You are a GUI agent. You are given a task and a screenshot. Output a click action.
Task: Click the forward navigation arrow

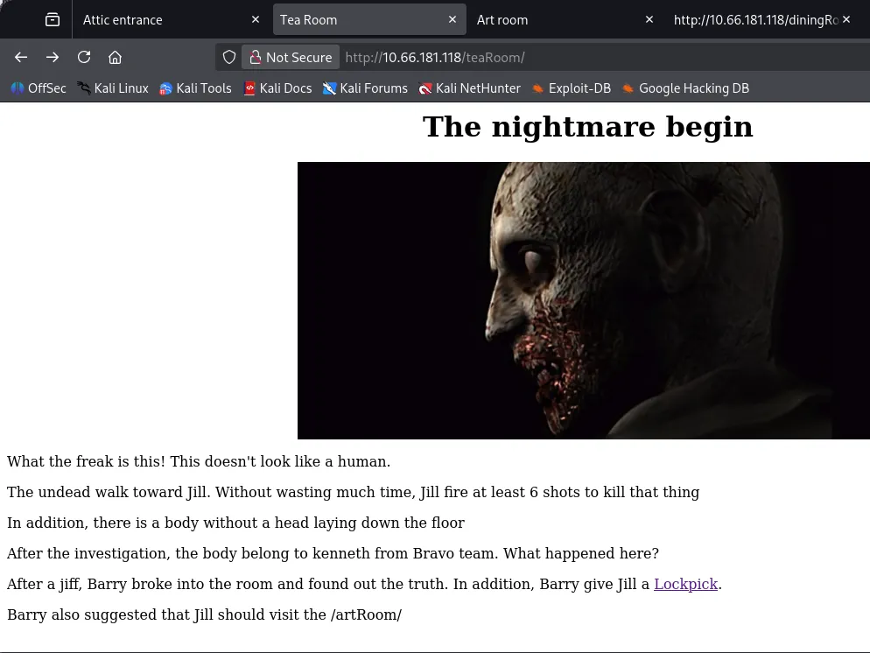point(53,57)
